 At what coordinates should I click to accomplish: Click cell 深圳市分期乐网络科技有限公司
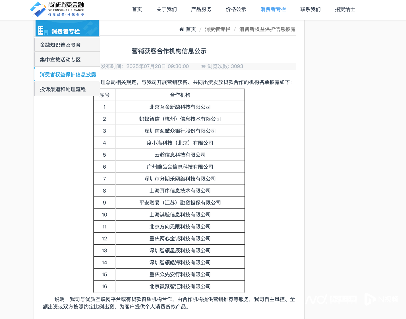pos(180,179)
